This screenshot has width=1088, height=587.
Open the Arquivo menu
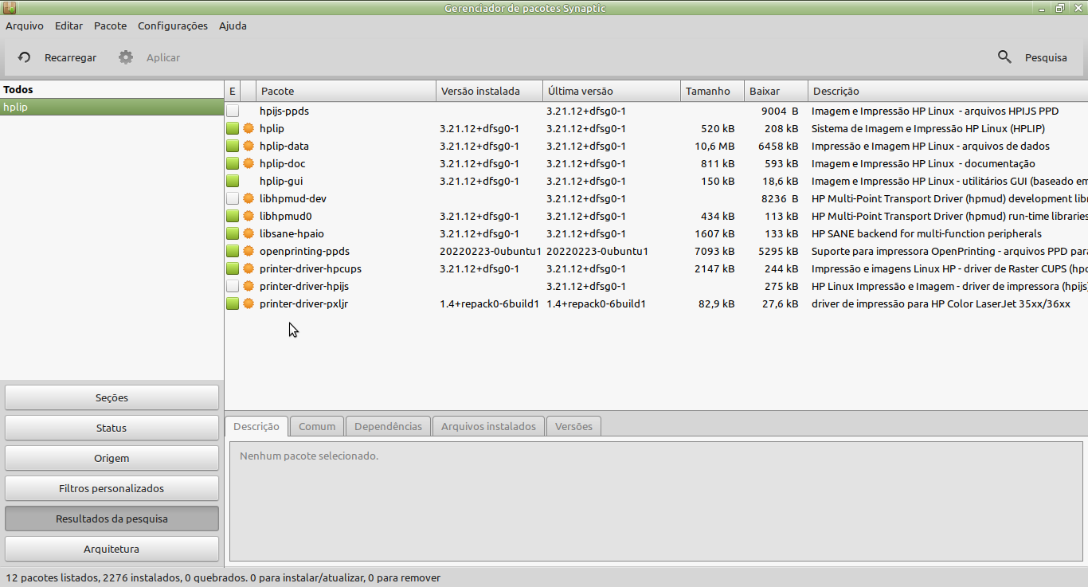(25, 25)
